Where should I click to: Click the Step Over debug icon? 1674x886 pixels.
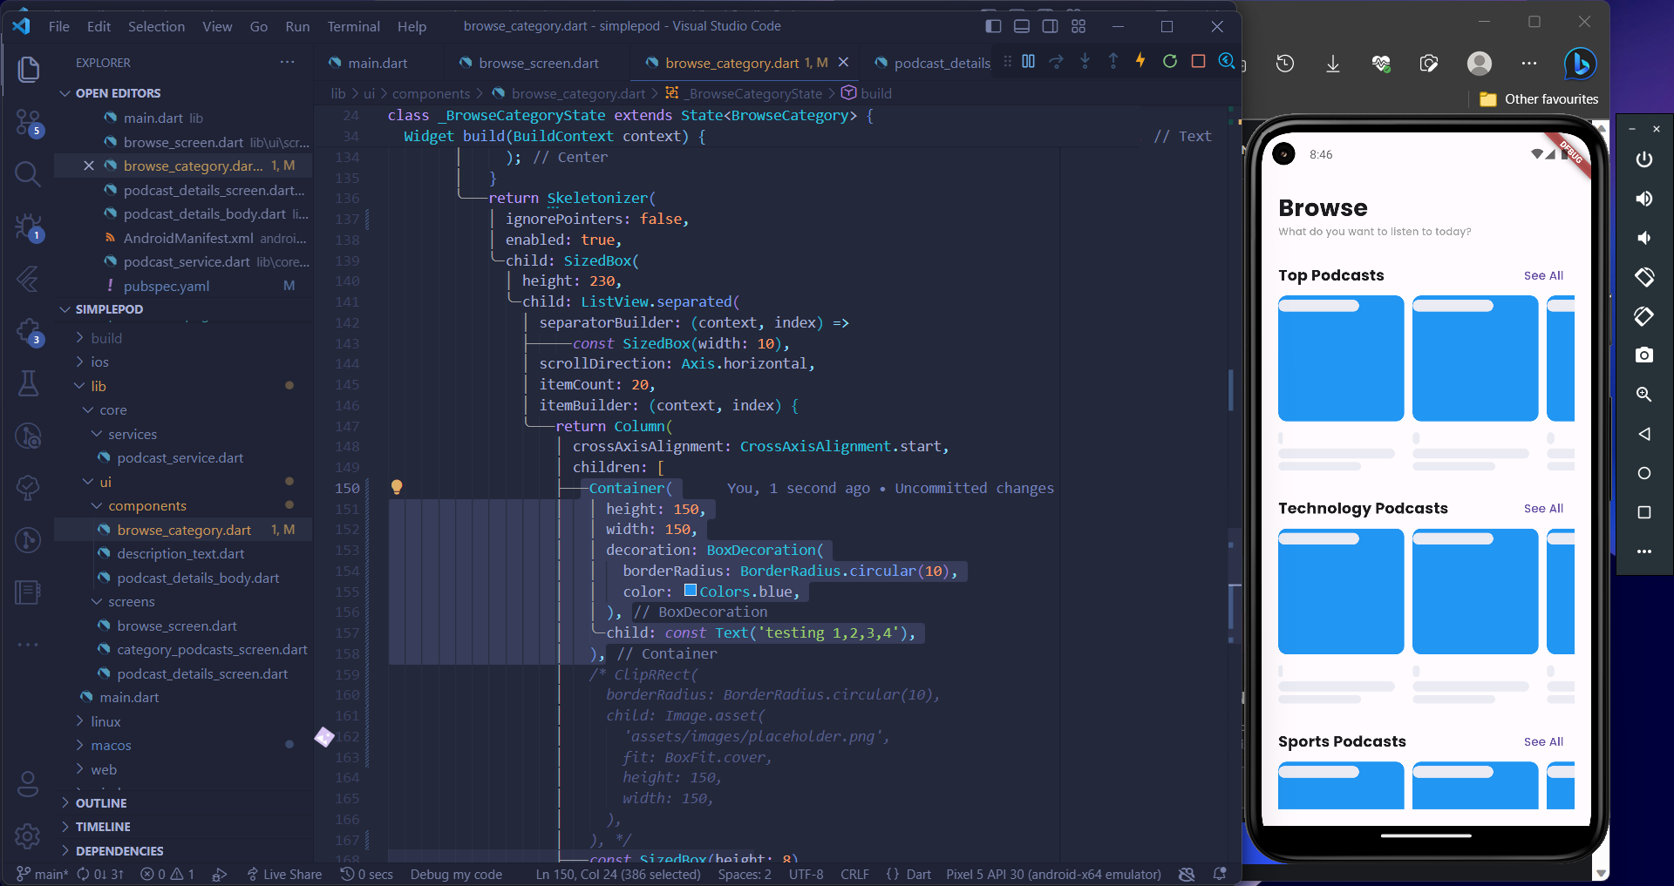(1057, 62)
